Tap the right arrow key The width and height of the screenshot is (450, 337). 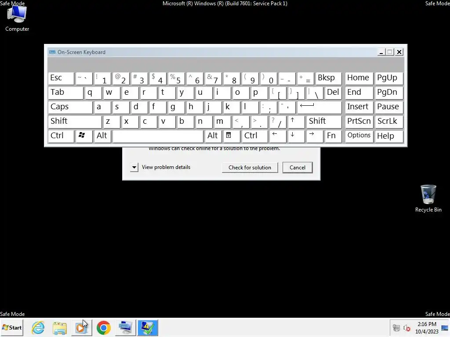[315, 136]
